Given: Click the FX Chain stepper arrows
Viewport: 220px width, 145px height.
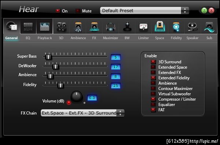Looking at the screenshot, I should tap(120, 113).
